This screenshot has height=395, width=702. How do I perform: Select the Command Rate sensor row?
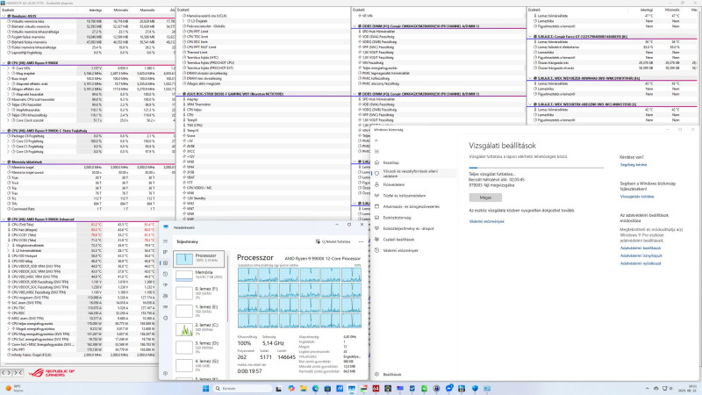tap(88, 209)
